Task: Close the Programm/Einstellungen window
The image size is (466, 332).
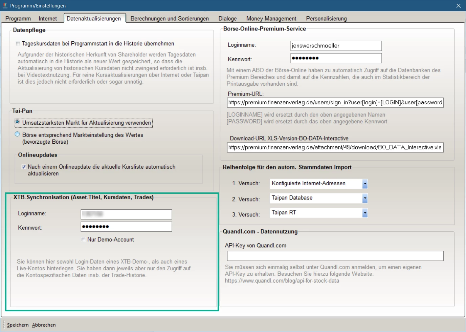Action: (458, 6)
